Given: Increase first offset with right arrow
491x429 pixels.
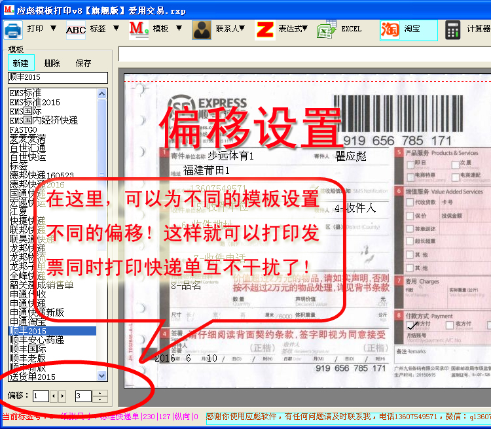Looking at the screenshot, I should 62,396.
